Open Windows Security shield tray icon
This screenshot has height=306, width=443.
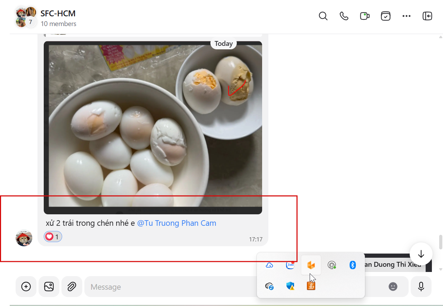pos(290,286)
